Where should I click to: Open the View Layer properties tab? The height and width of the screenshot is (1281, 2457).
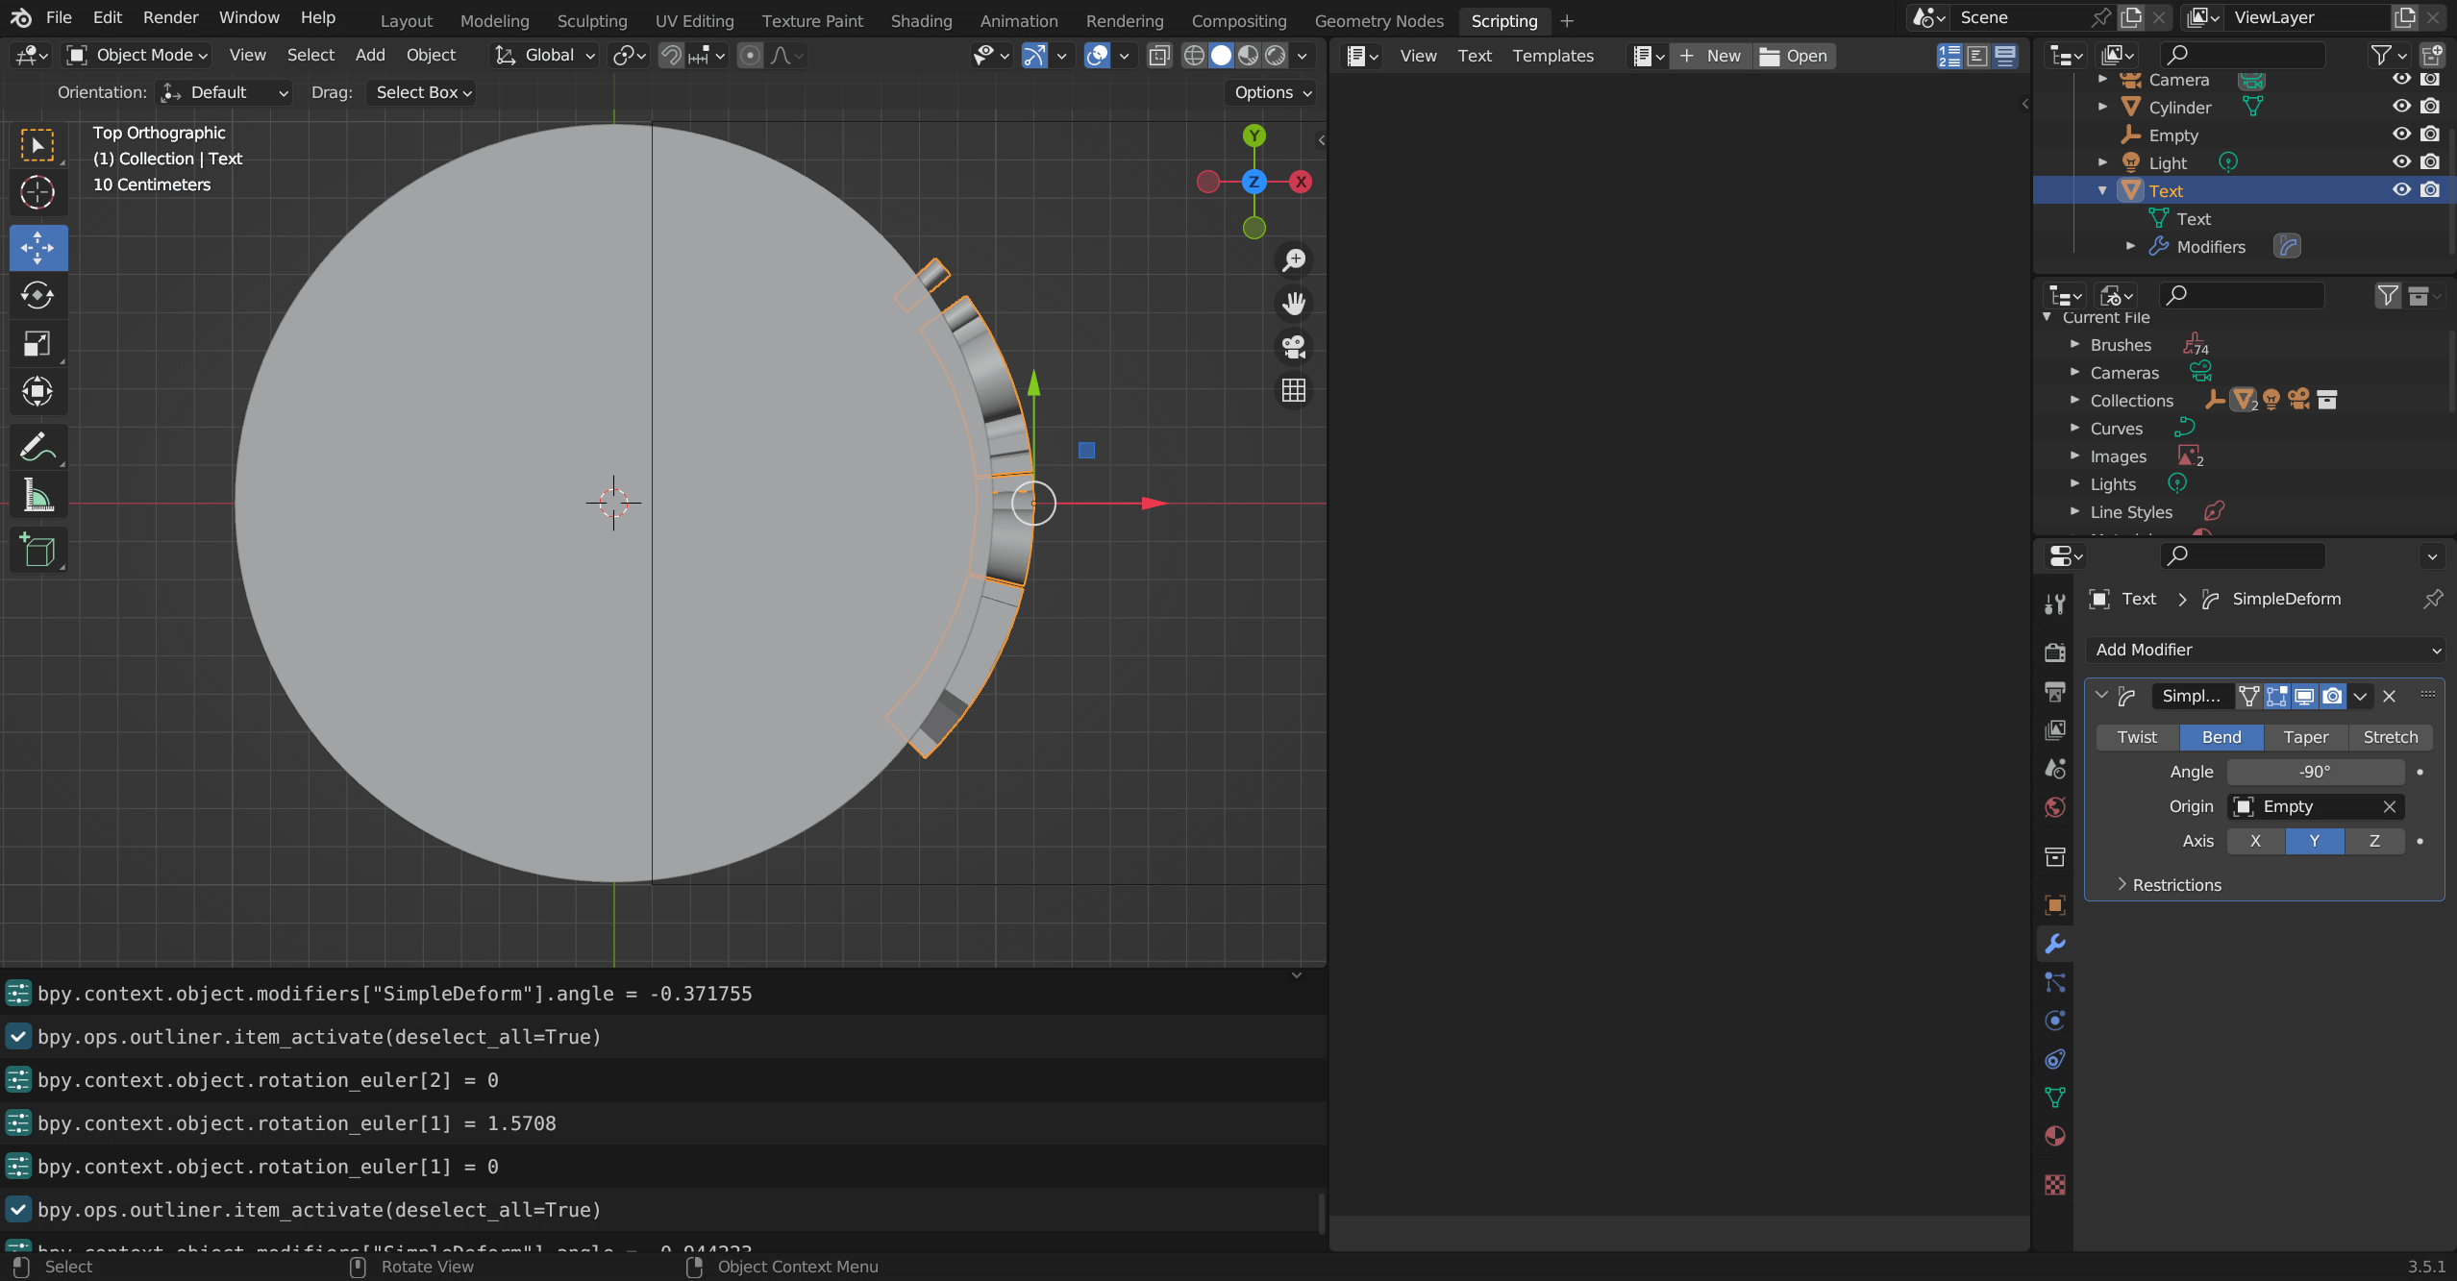[2055, 730]
